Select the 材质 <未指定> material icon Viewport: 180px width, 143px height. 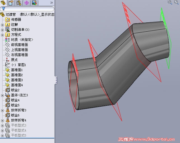[x=8, y=40]
